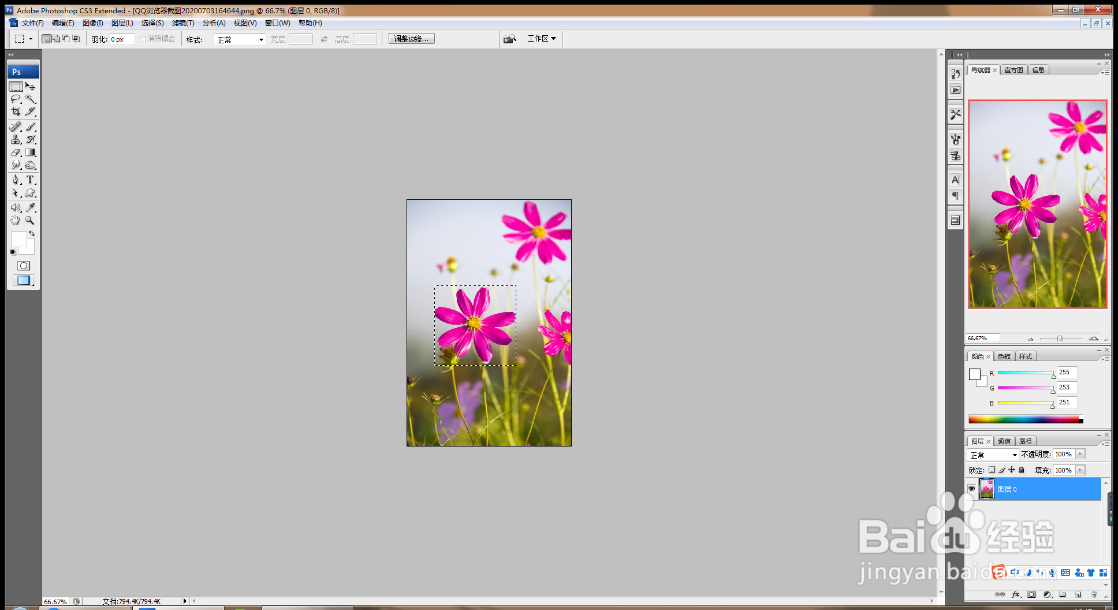Select the Path Selection tool
Image resolution: width=1118 pixels, height=610 pixels.
pos(16,193)
